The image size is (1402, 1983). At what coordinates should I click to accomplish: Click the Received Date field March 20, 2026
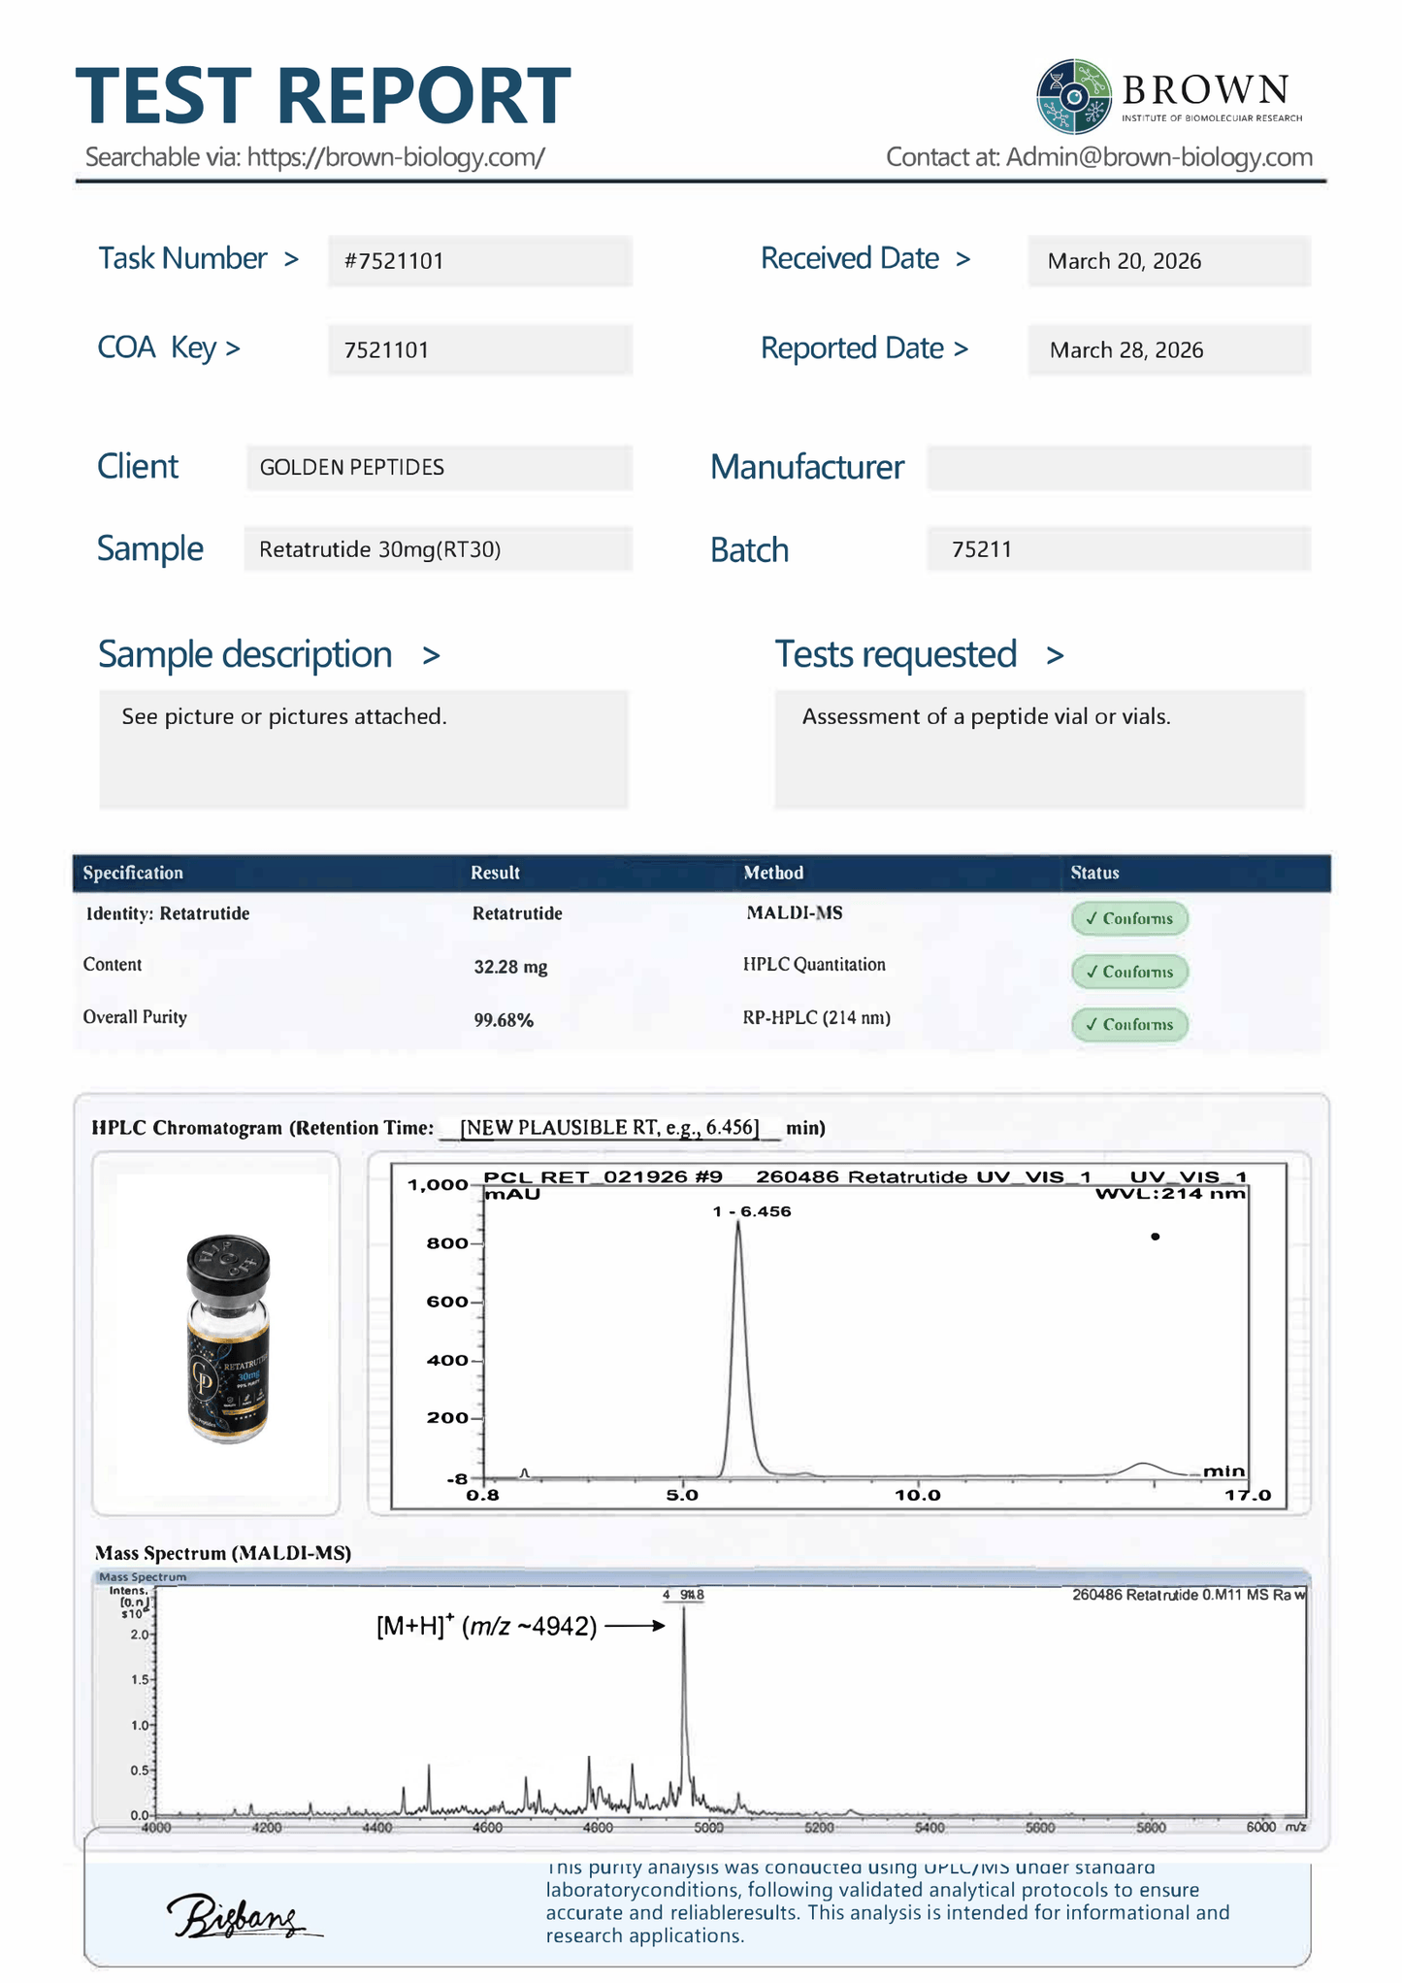click(x=1169, y=261)
